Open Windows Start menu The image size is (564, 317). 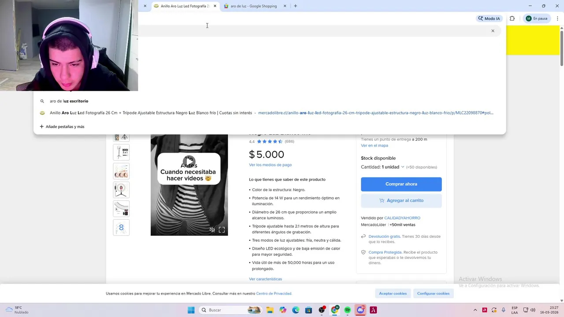click(191, 310)
